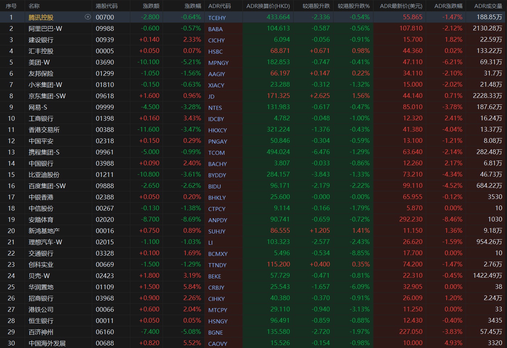Click ADR code TCEHY
The height and width of the screenshot is (348, 507).
217,18
